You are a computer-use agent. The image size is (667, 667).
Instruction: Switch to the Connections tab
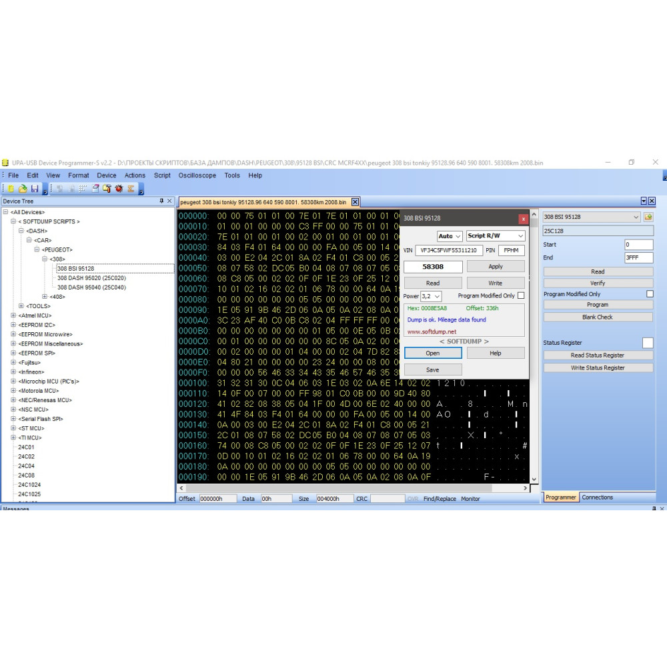pos(597,498)
